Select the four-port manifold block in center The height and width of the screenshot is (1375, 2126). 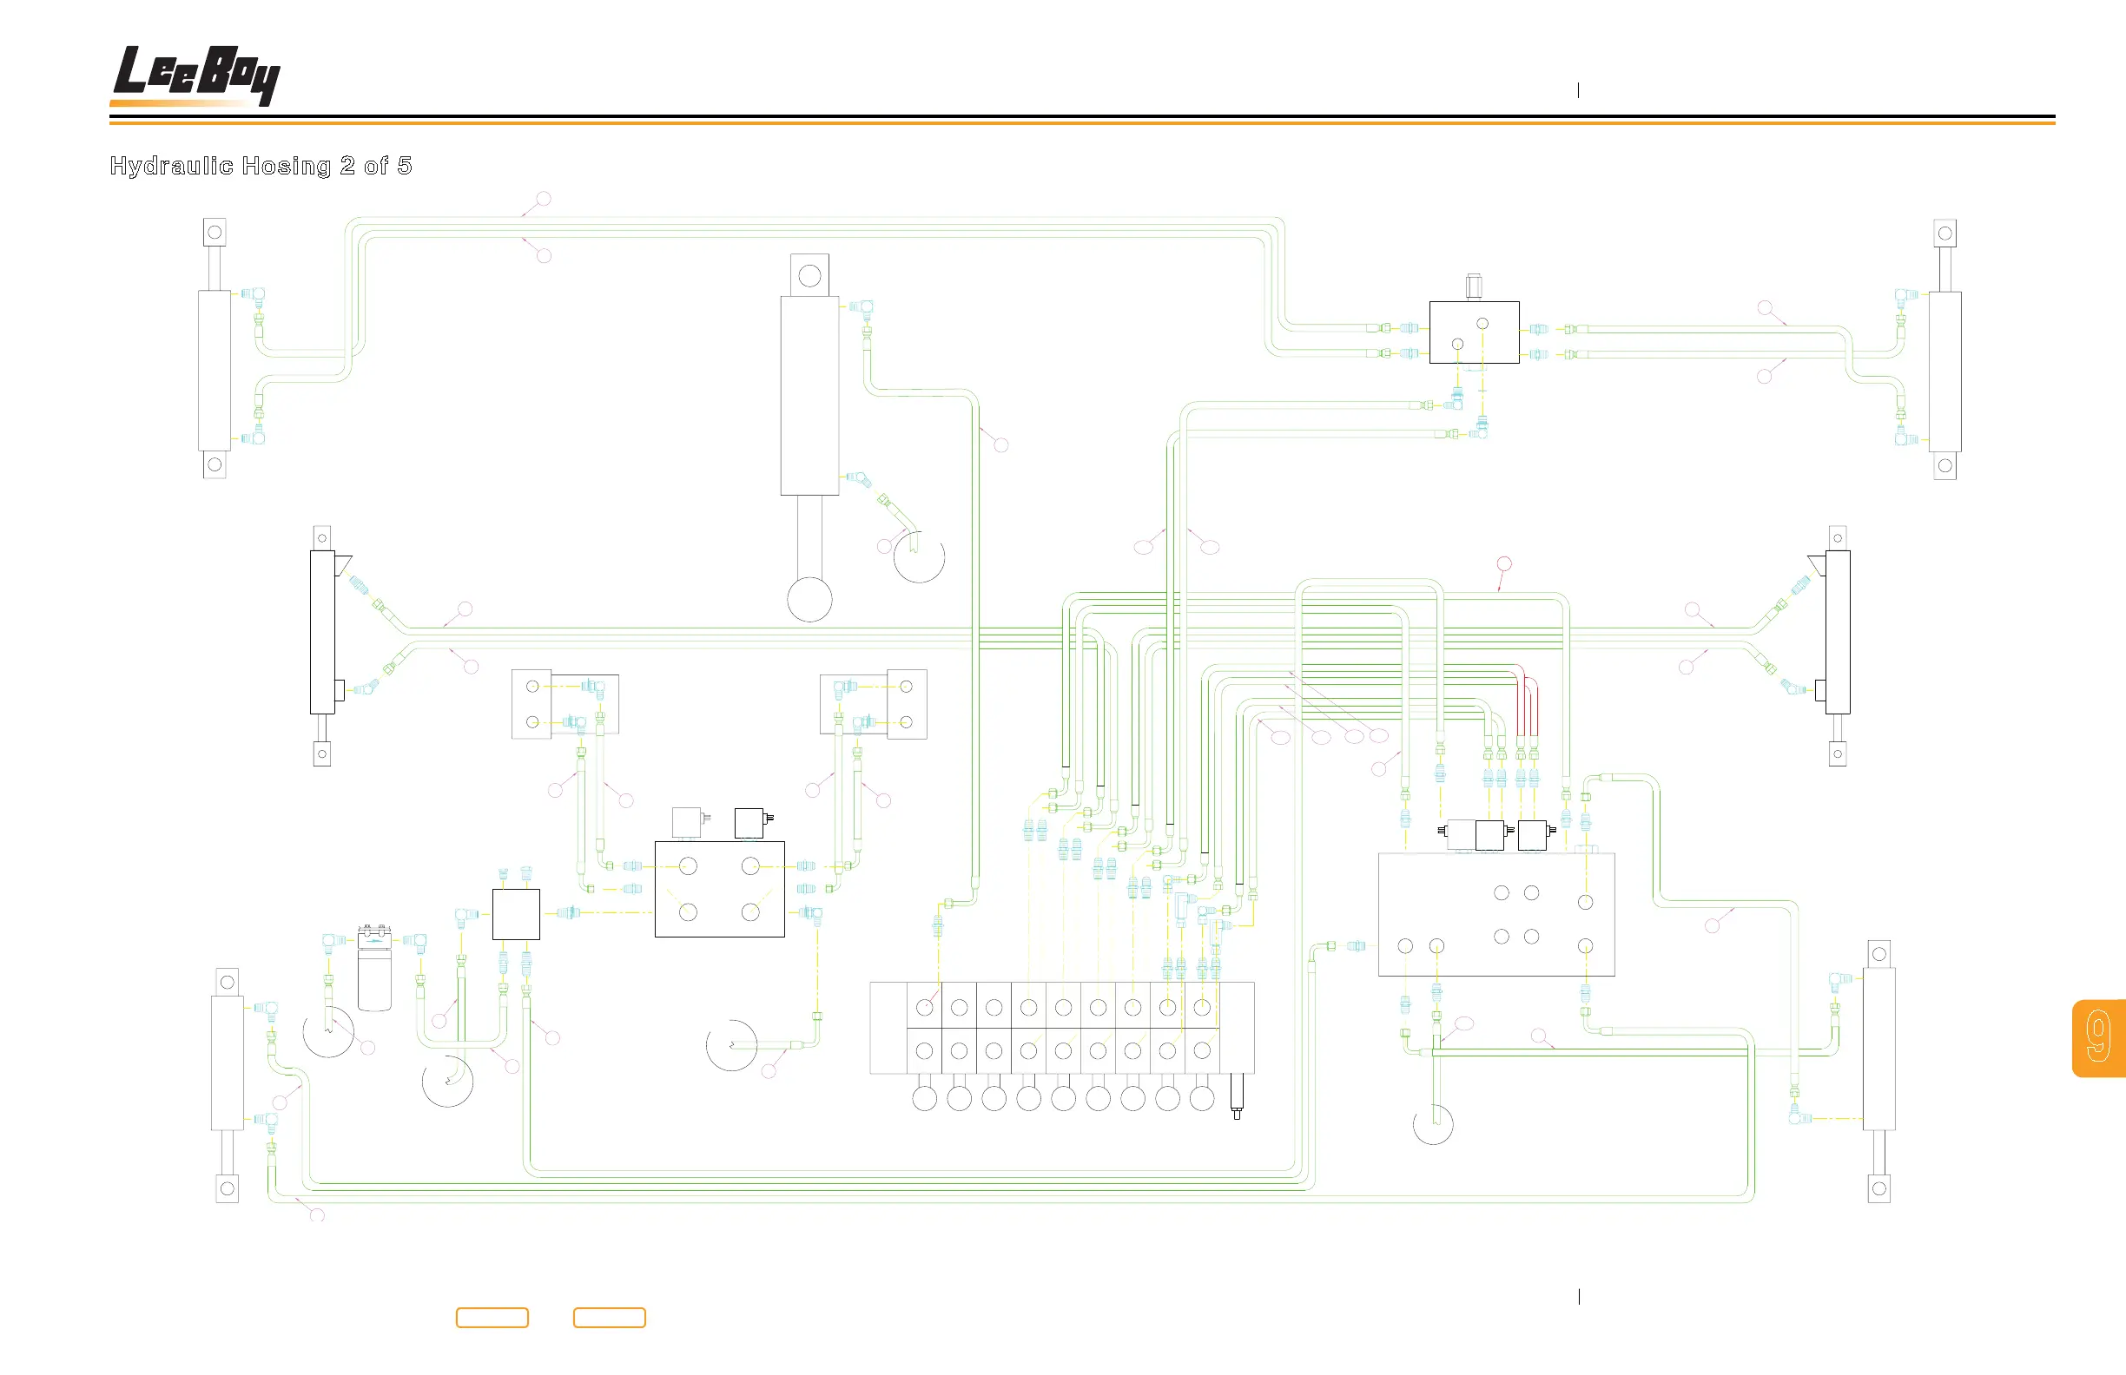(x=719, y=888)
